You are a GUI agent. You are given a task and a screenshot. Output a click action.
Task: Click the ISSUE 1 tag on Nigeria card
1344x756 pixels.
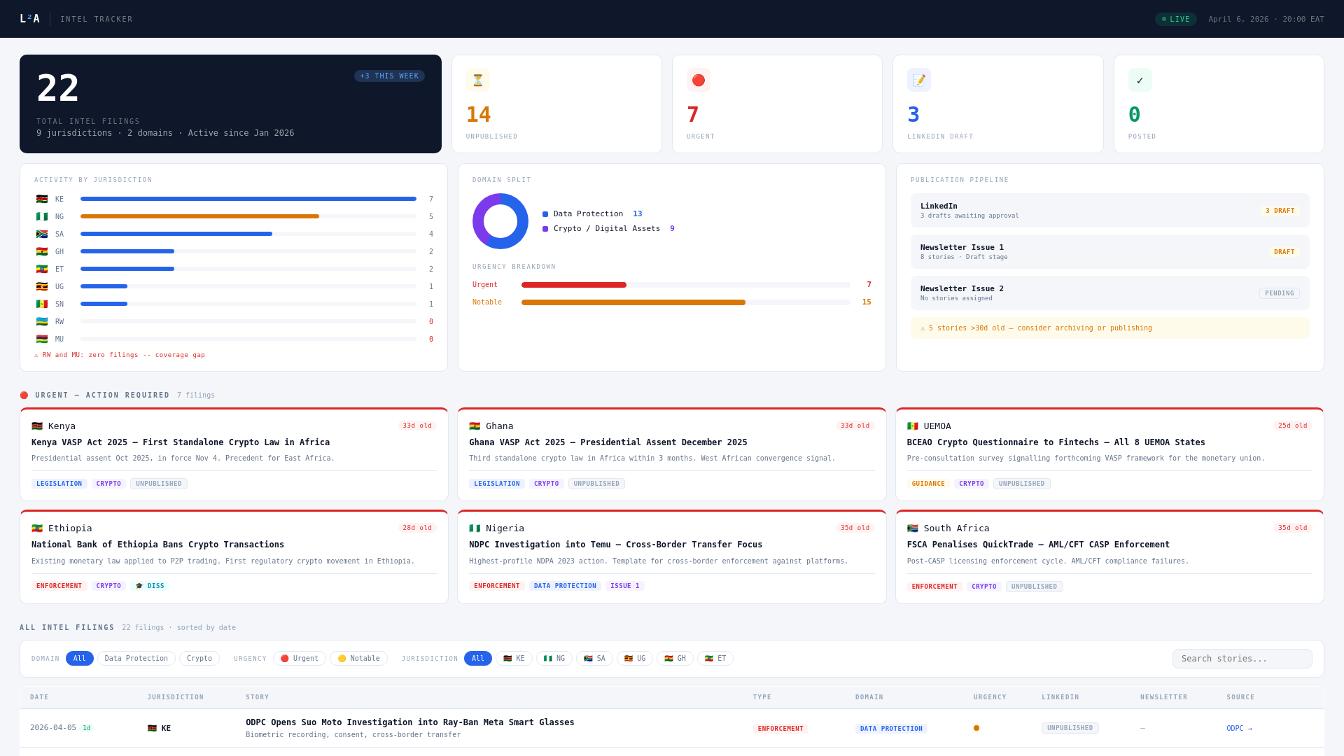(x=625, y=586)
